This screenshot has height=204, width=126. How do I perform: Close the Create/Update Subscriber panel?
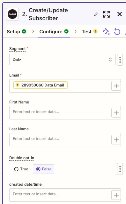(x=120, y=14)
